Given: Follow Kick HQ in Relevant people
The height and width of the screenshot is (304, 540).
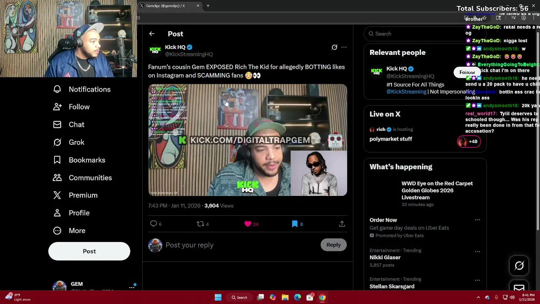Looking at the screenshot, I should point(467,72).
